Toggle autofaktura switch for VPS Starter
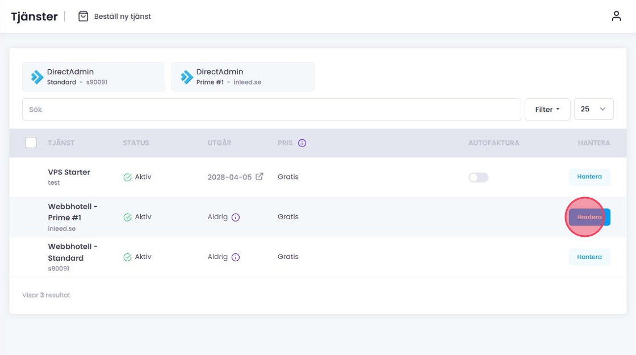Viewport: 636px width, 355px height. [x=478, y=177]
